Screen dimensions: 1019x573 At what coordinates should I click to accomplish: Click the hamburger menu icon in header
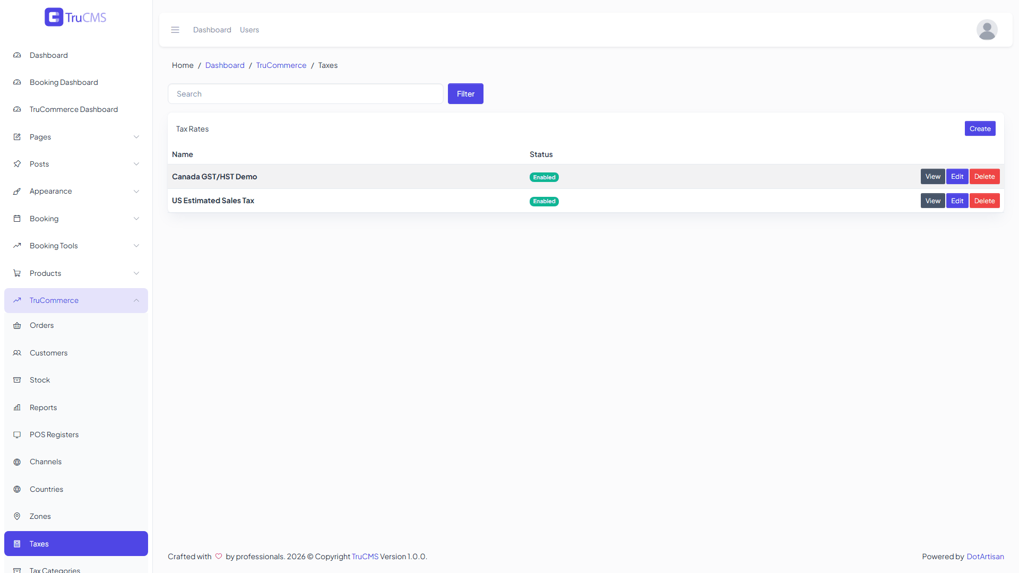pyautogui.click(x=175, y=30)
